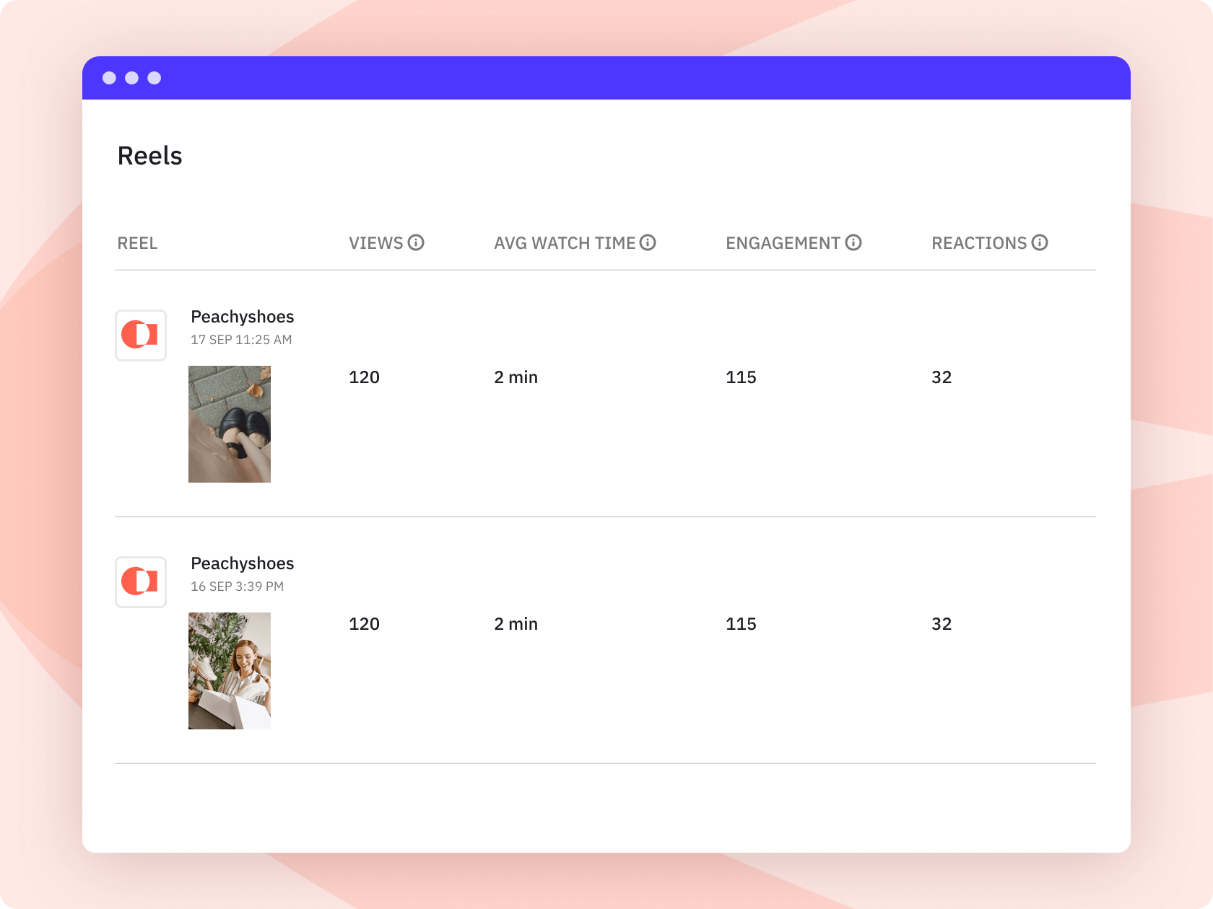Viewport: 1213px width, 909px height.
Task: Select the Peachyshoes name in the first reel row
Action: (242, 317)
